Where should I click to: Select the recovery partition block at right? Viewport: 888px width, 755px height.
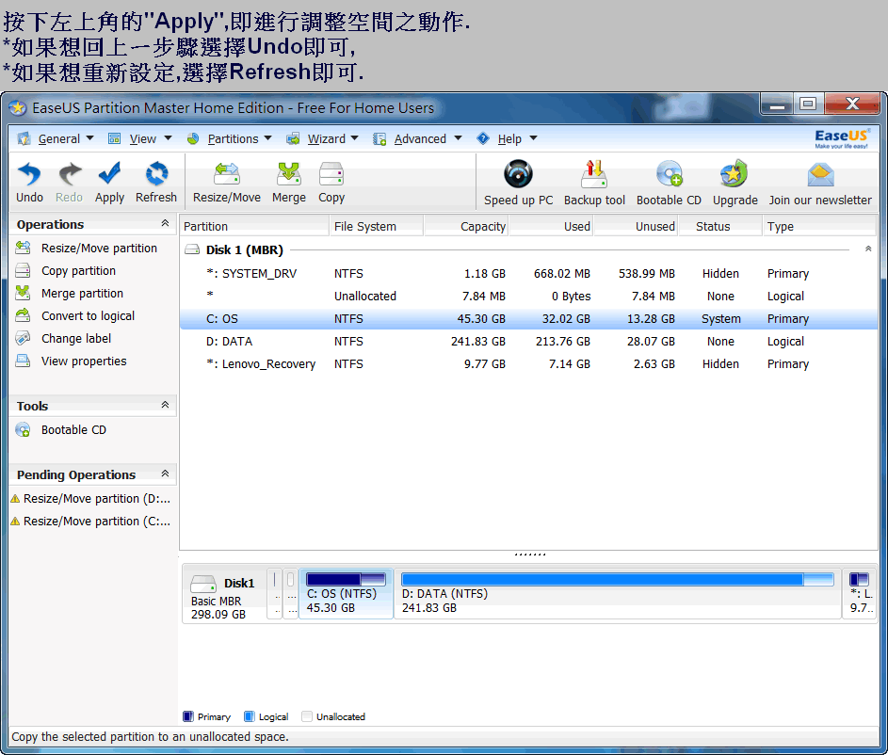pyautogui.click(x=860, y=594)
